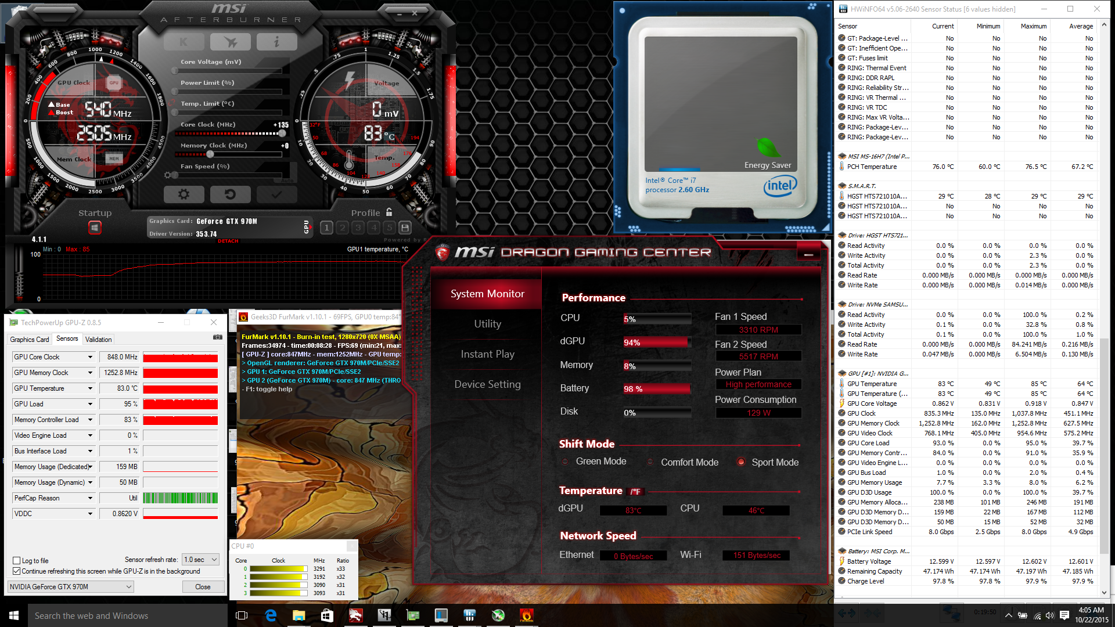Click the Maximum column header in HWiNFO
Image resolution: width=1115 pixels, height=627 pixels.
[x=1034, y=26]
